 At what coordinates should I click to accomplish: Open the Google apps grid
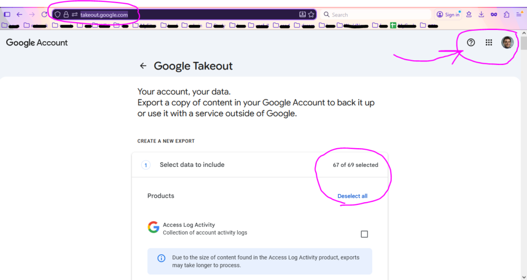click(x=489, y=43)
